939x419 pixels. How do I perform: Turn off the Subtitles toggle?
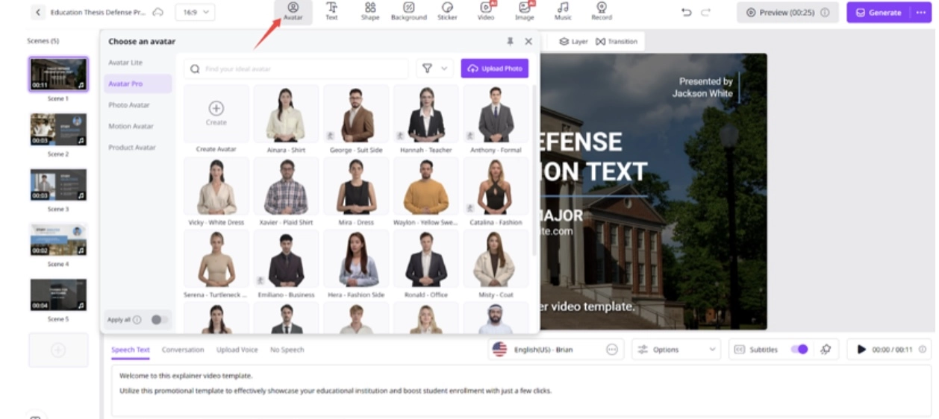click(x=799, y=349)
